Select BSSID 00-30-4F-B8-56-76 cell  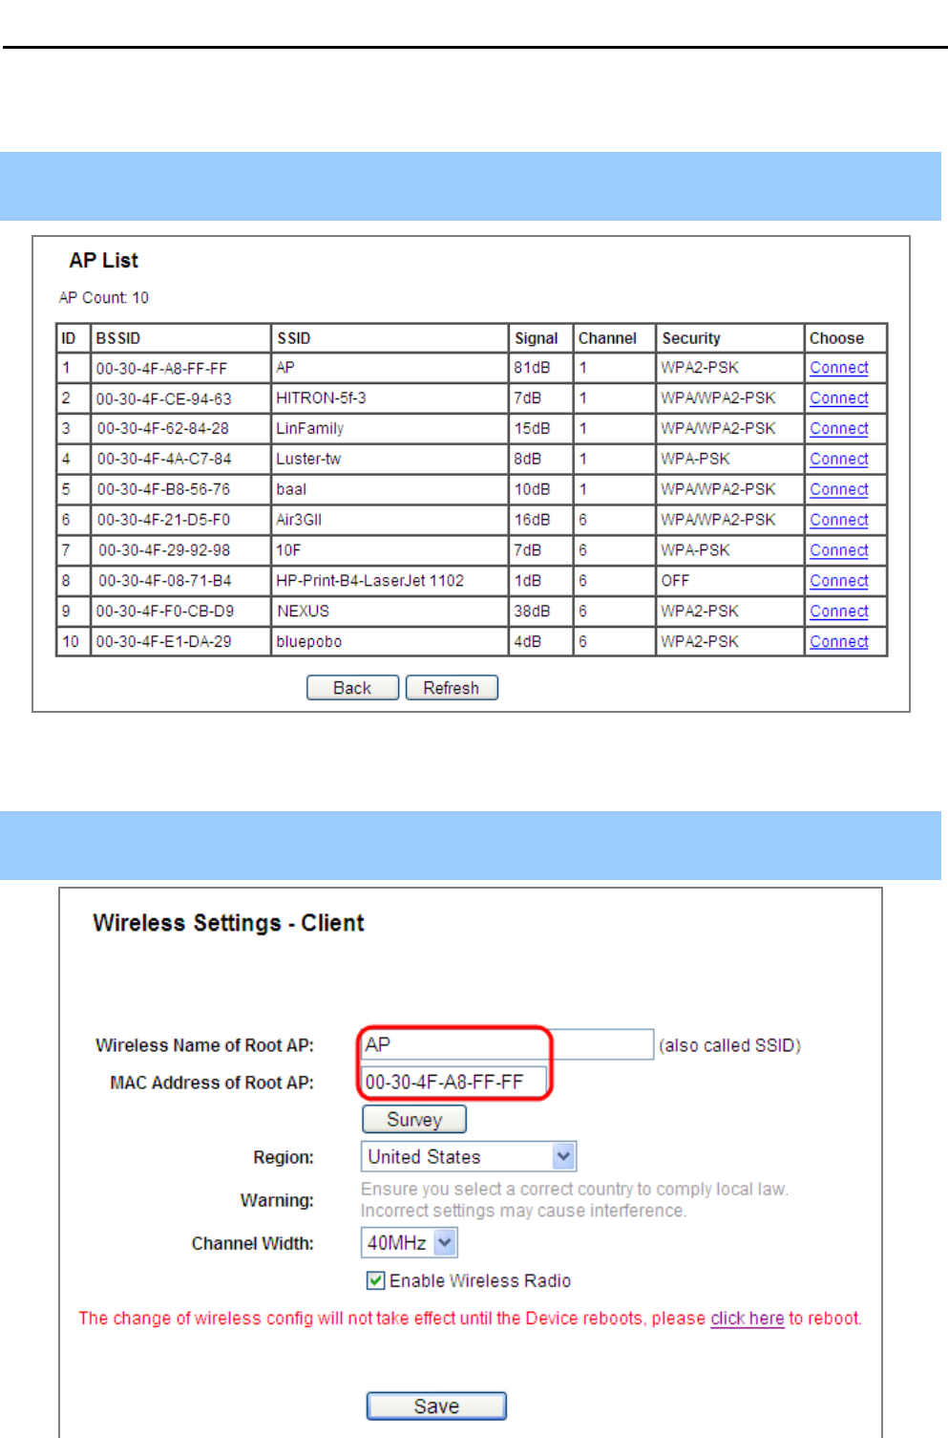coord(180,490)
